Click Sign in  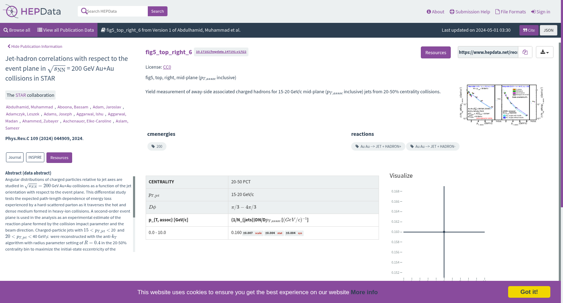(x=540, y=12)
